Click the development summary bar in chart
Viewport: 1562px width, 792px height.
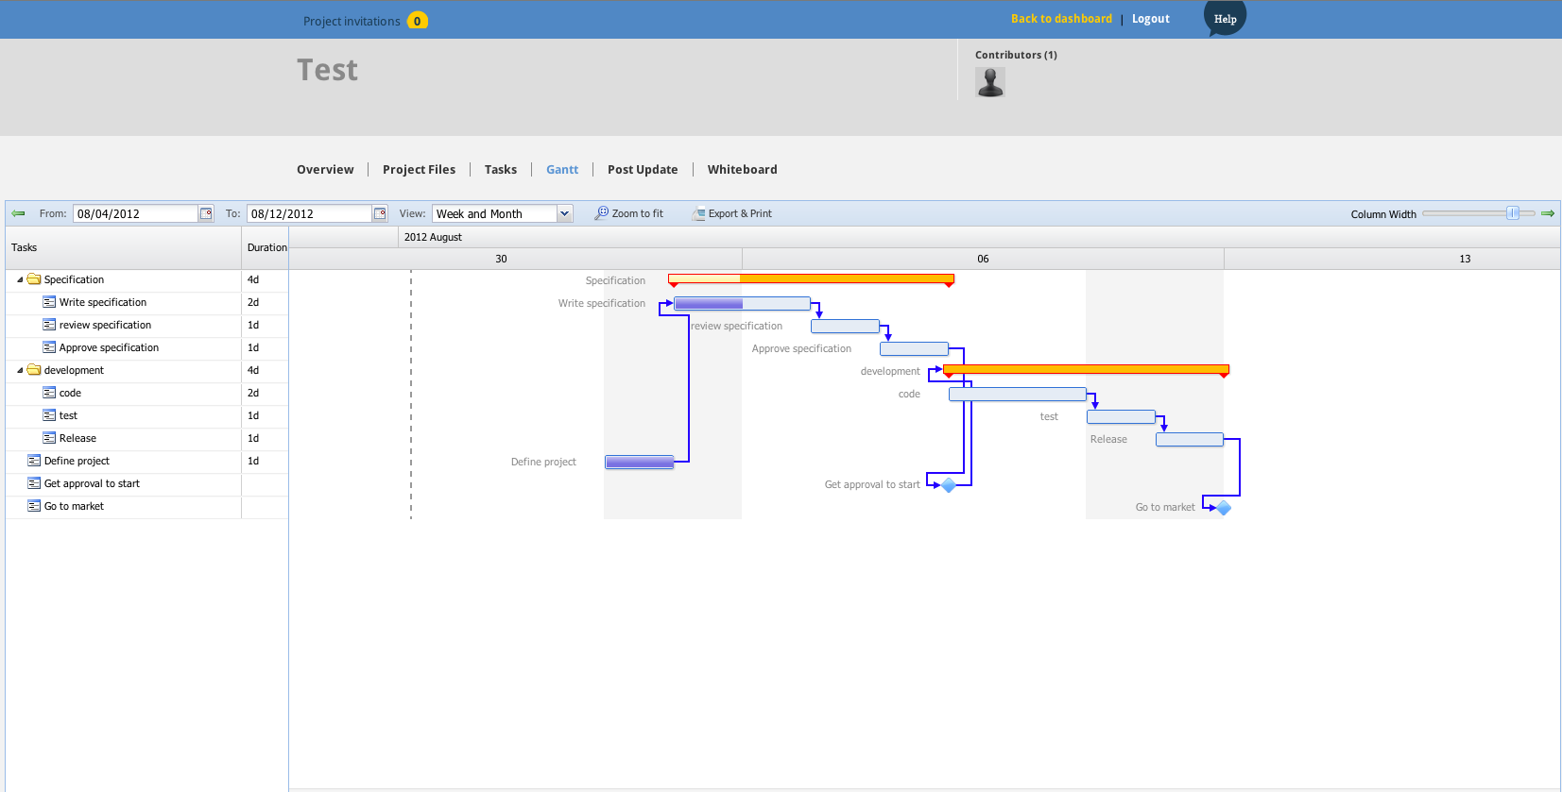(1086, 369)
